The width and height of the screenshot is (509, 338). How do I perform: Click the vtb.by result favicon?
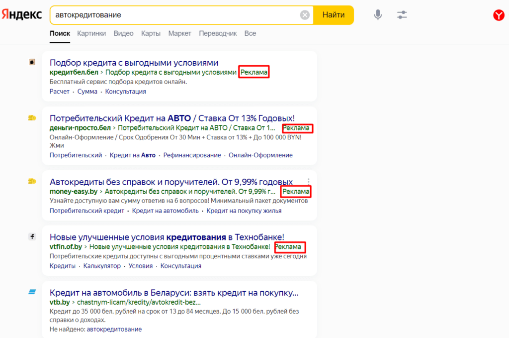pyautogui.click(x=32, y=292)
